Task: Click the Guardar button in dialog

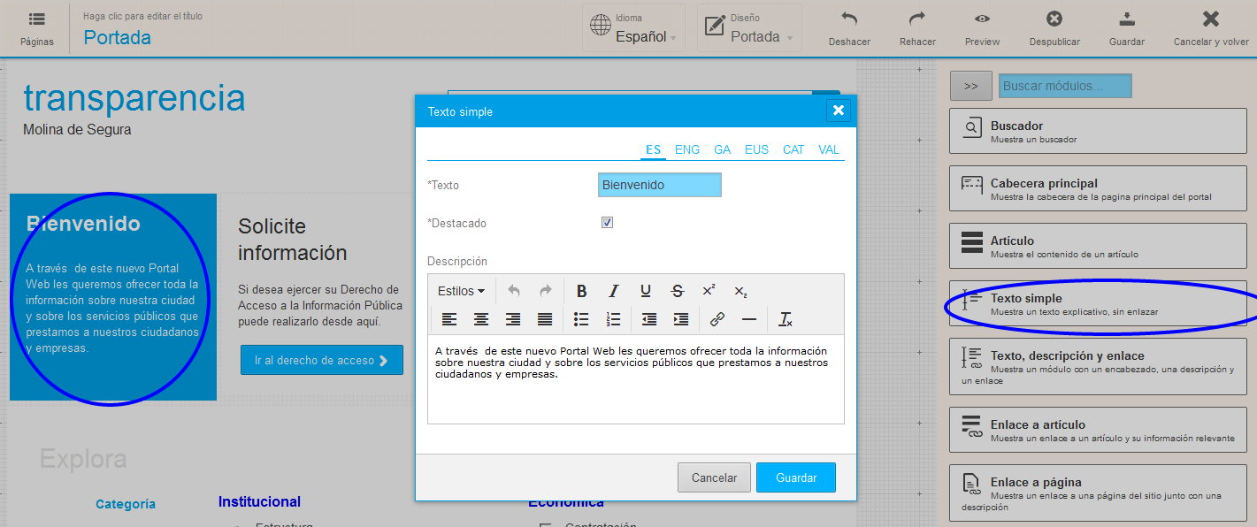Action: click(x=795, y=477)
